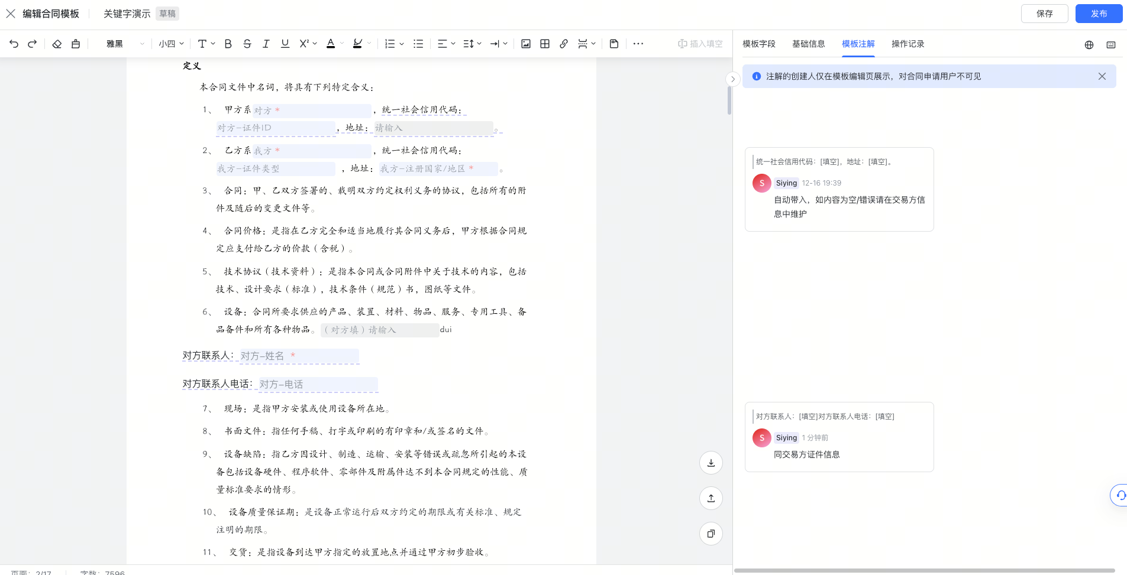Switch to the 操作记录 tab
The image size is (1127, 575).
908,43
